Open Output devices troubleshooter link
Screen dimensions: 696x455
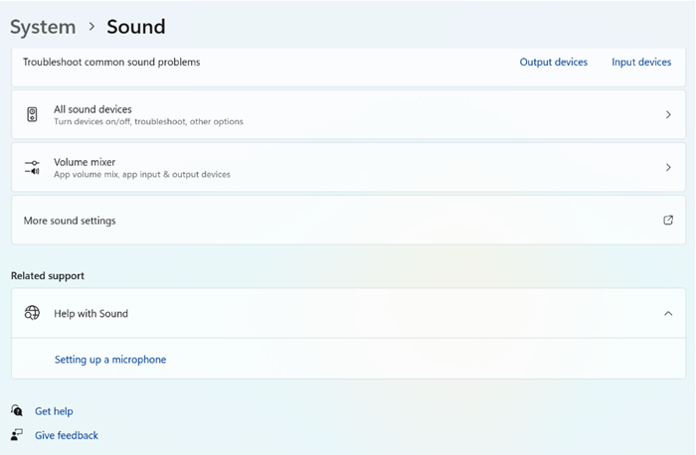[554, 62]
